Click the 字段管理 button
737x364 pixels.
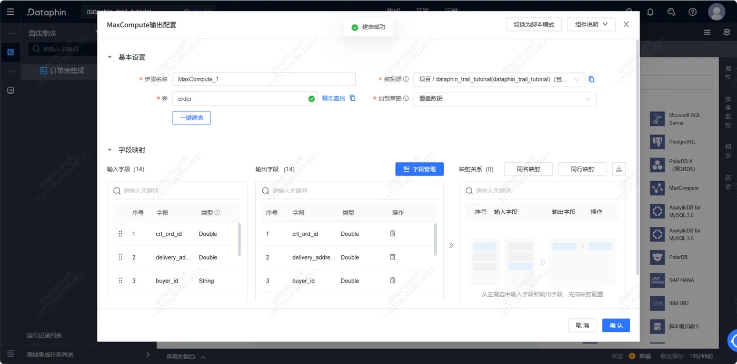420,169
